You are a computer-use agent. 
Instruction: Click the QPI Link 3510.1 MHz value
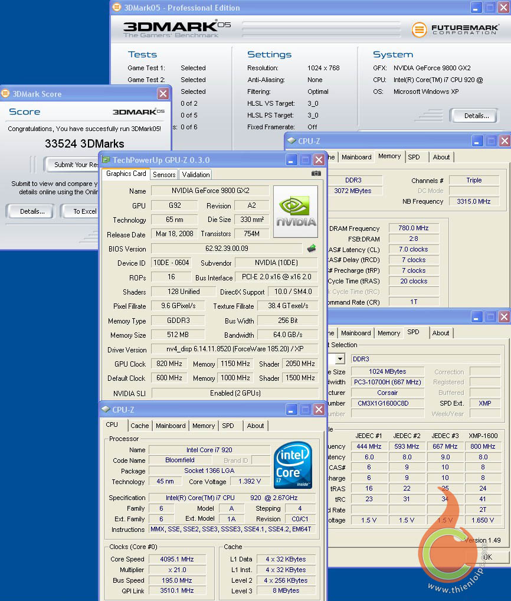click(178, 590)
